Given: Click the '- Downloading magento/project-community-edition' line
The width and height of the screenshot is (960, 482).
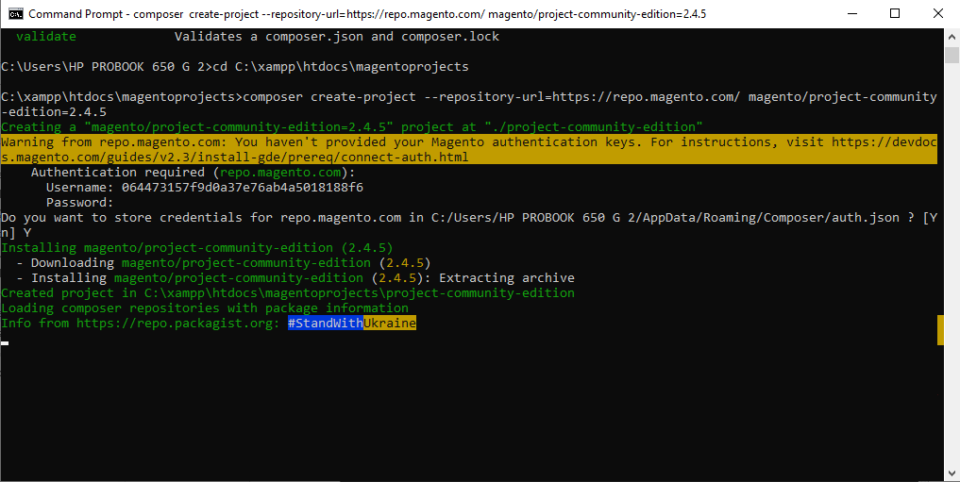Looking at the screenshot, I should [x=224, y=263].
